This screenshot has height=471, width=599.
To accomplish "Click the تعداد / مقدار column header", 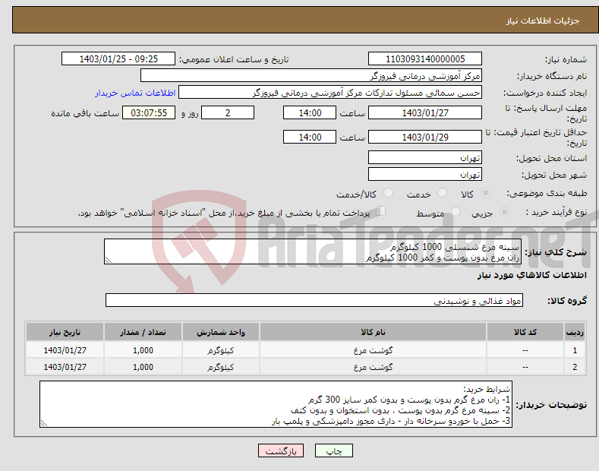I will (143, 332).
